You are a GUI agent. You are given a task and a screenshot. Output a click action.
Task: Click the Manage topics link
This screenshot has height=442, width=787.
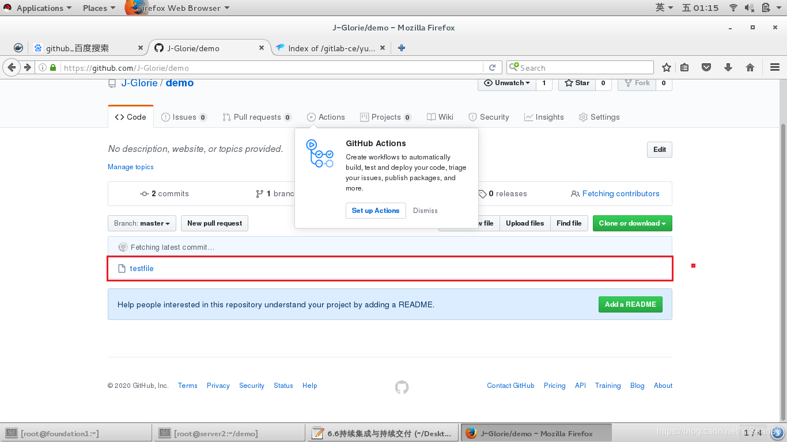(x=131, y=167)
